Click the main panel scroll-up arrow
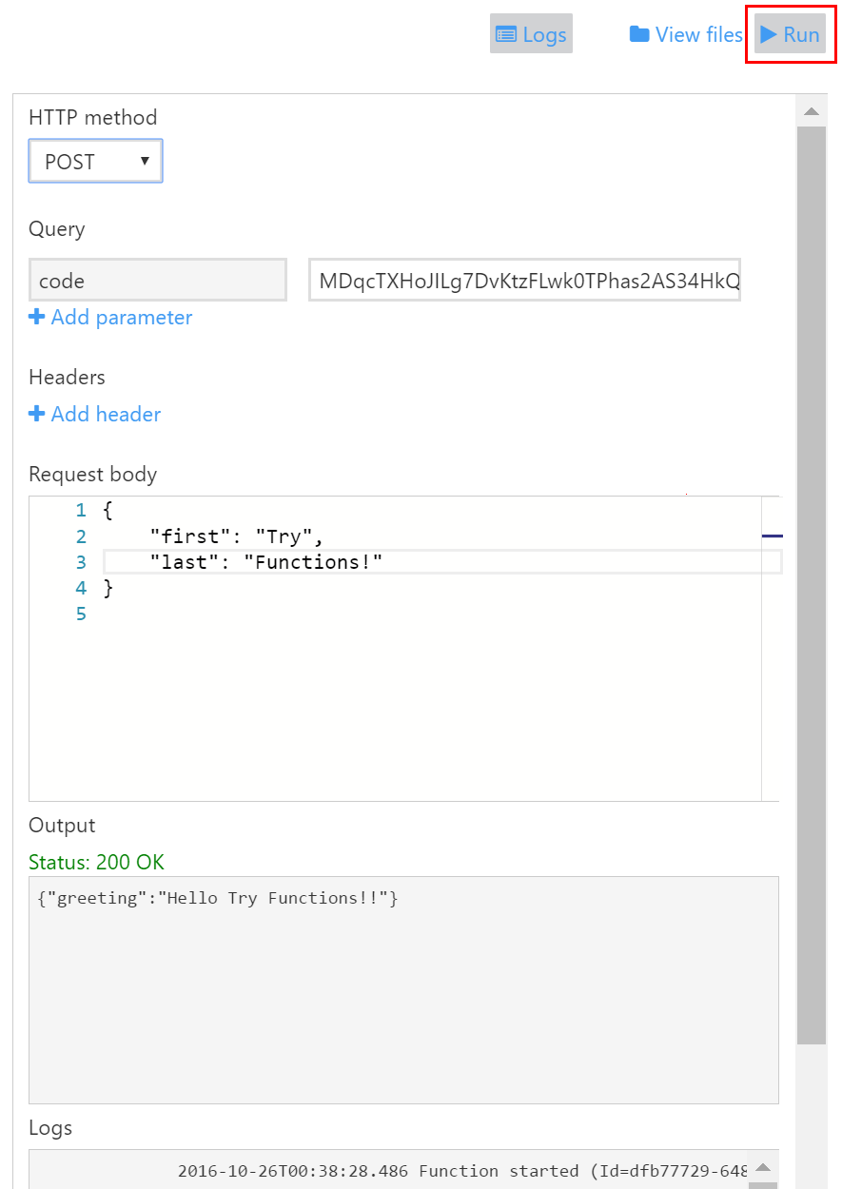Screen dimensions: 842x1189 coord(812,111)
